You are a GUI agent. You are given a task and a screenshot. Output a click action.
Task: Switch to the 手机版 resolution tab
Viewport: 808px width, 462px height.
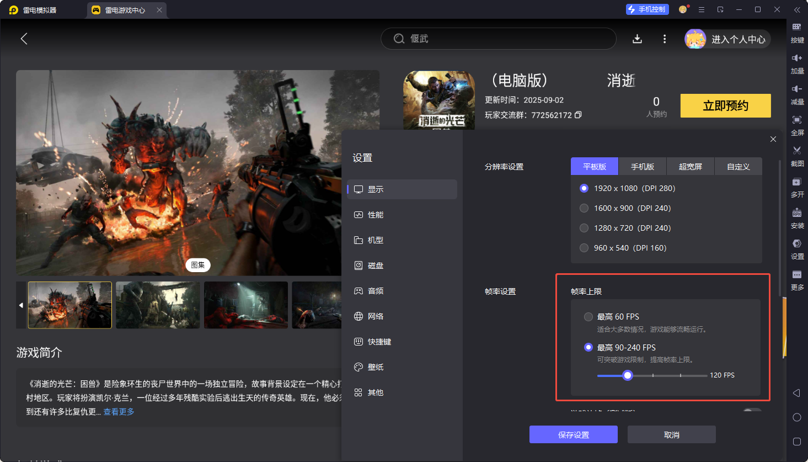pyautogui.click(x=642, y=167)
